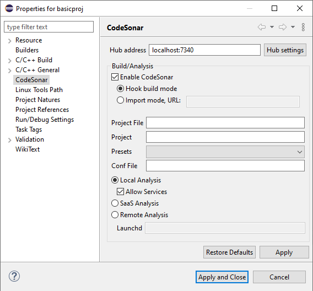The height and width of the screenshot is (291, 313).
Task: Expand the C/C++ General tree node
Action: (9, 71)
